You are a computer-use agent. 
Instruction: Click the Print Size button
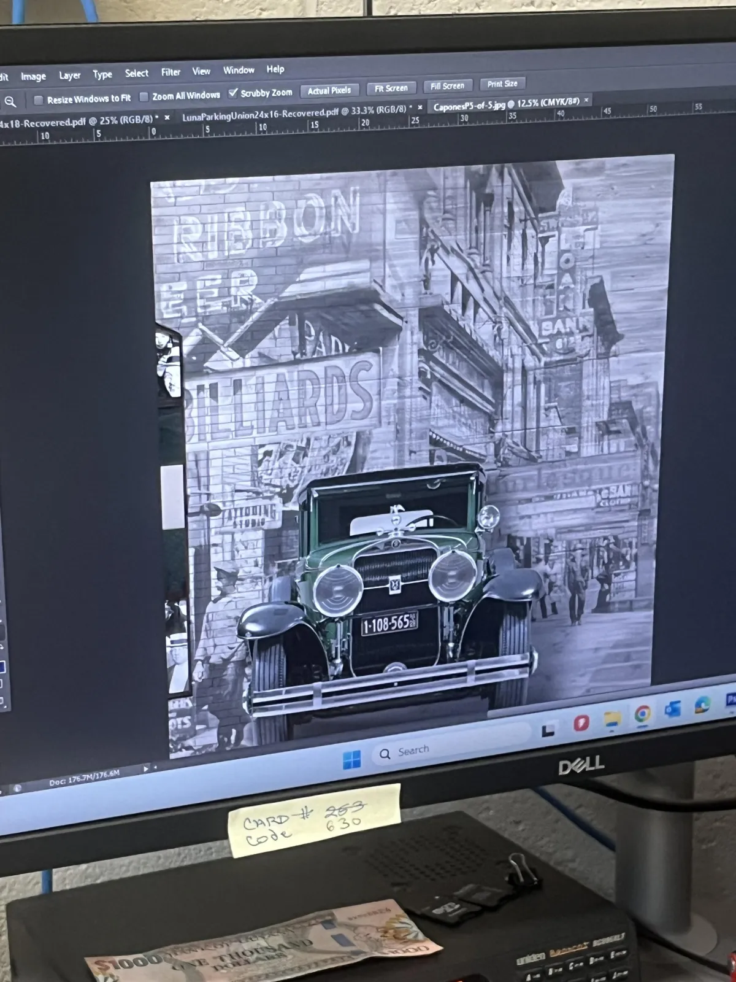[502, 83]
